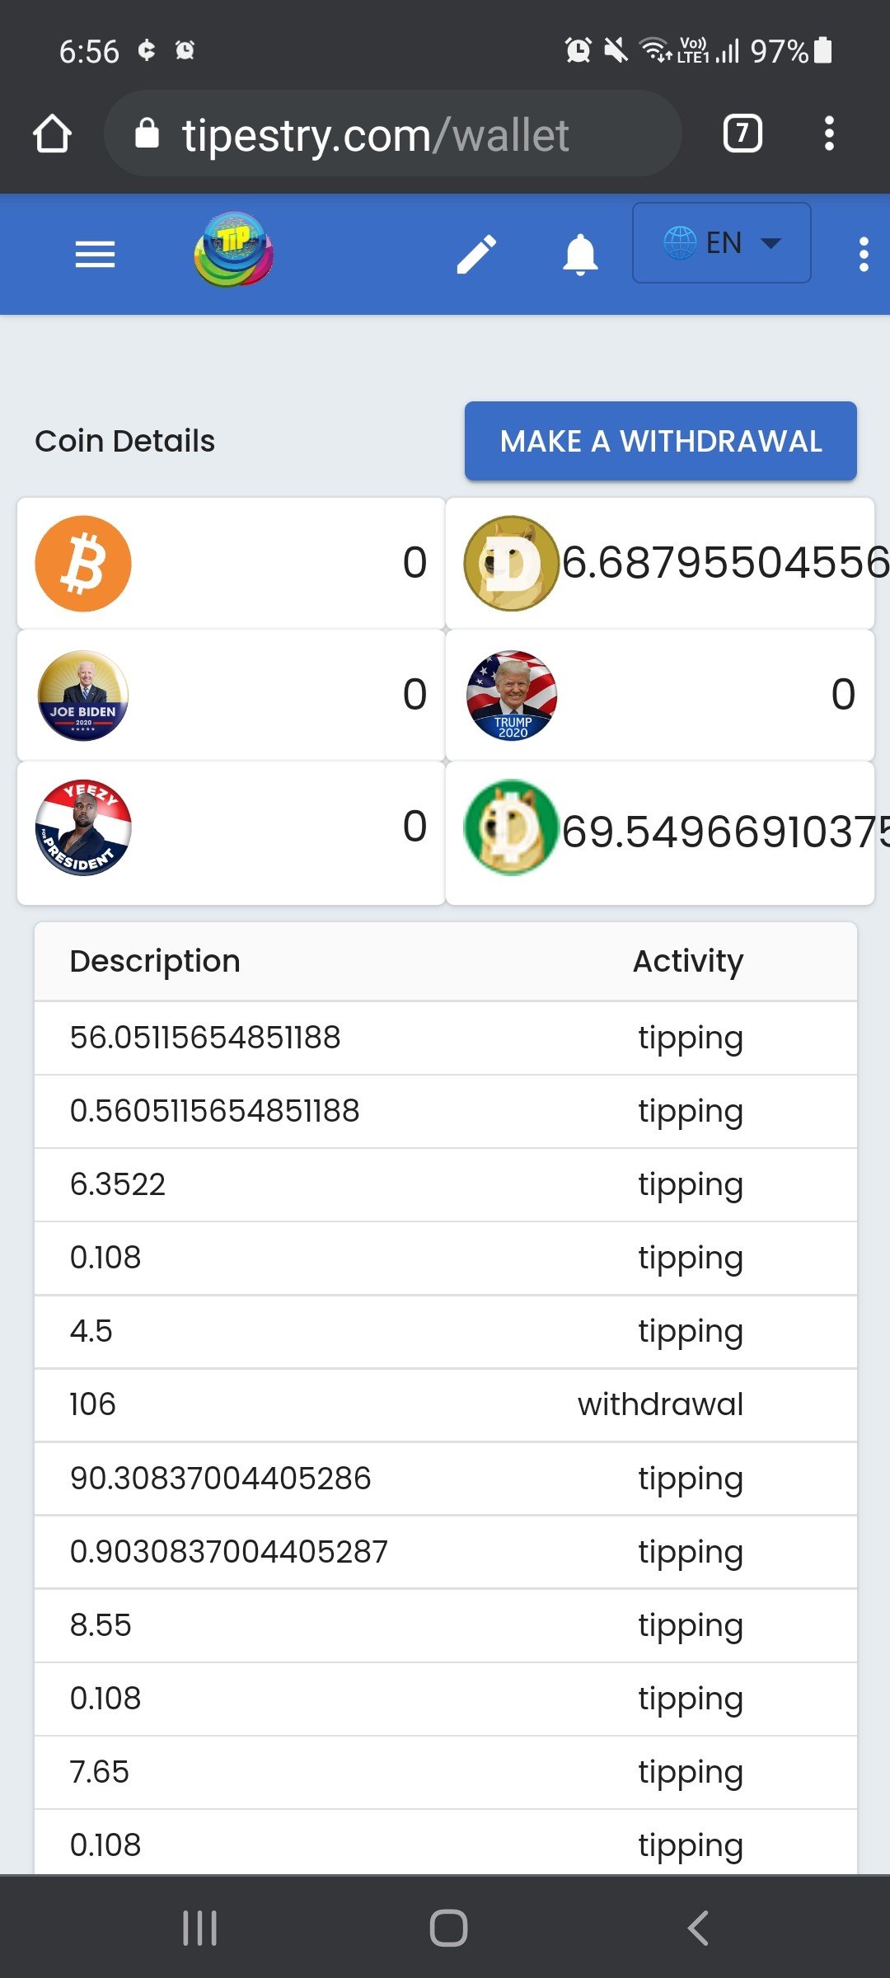The width and height of the screenshot is (890, 1978).
Task: Select the Trump 2020 coin icon
Action: [512, 696]
